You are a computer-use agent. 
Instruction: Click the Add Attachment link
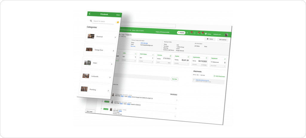(219, 76)
